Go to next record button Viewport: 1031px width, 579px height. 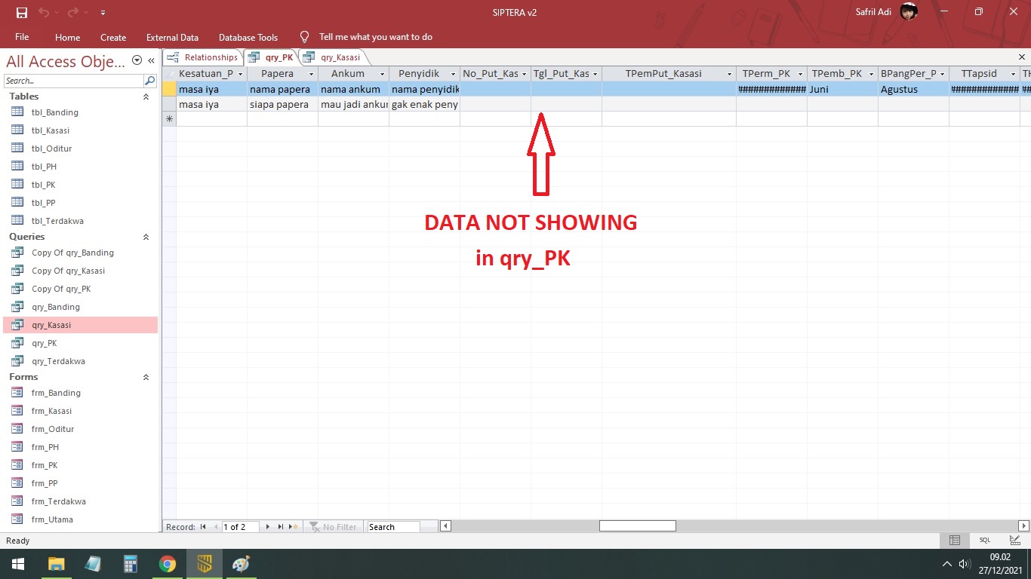[x=267, y=527]
